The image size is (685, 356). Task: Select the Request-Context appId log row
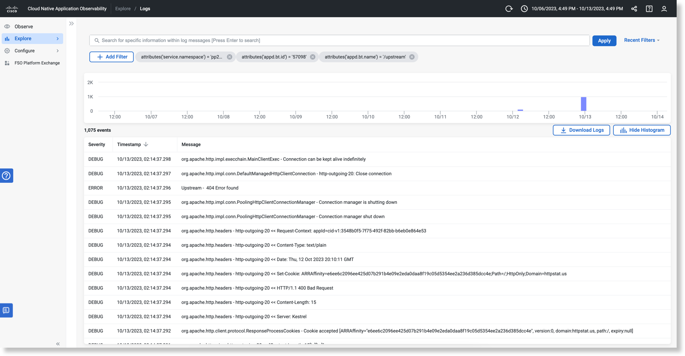[377, 231]
